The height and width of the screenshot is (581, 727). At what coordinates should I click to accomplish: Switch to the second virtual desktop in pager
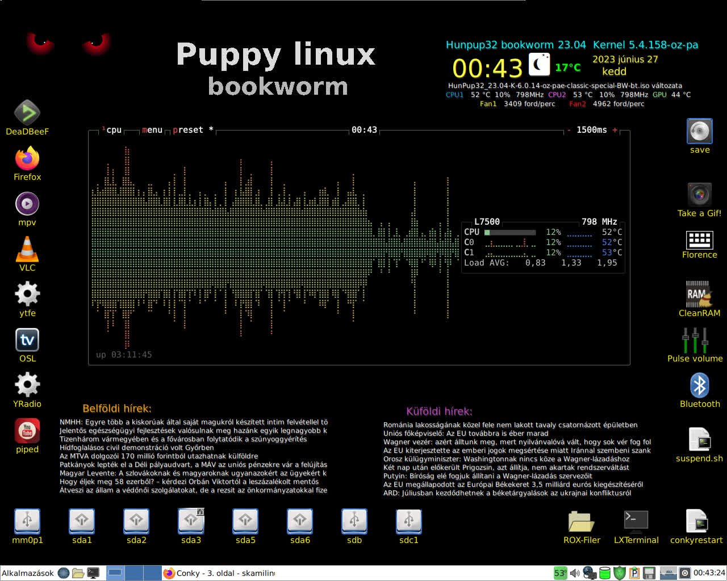(134, 573)
